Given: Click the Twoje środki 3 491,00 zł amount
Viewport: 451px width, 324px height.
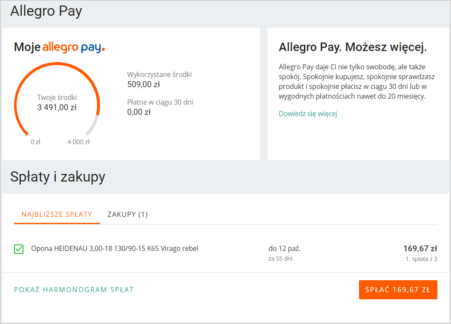Looking at the screenshot, I should point(57,107).
